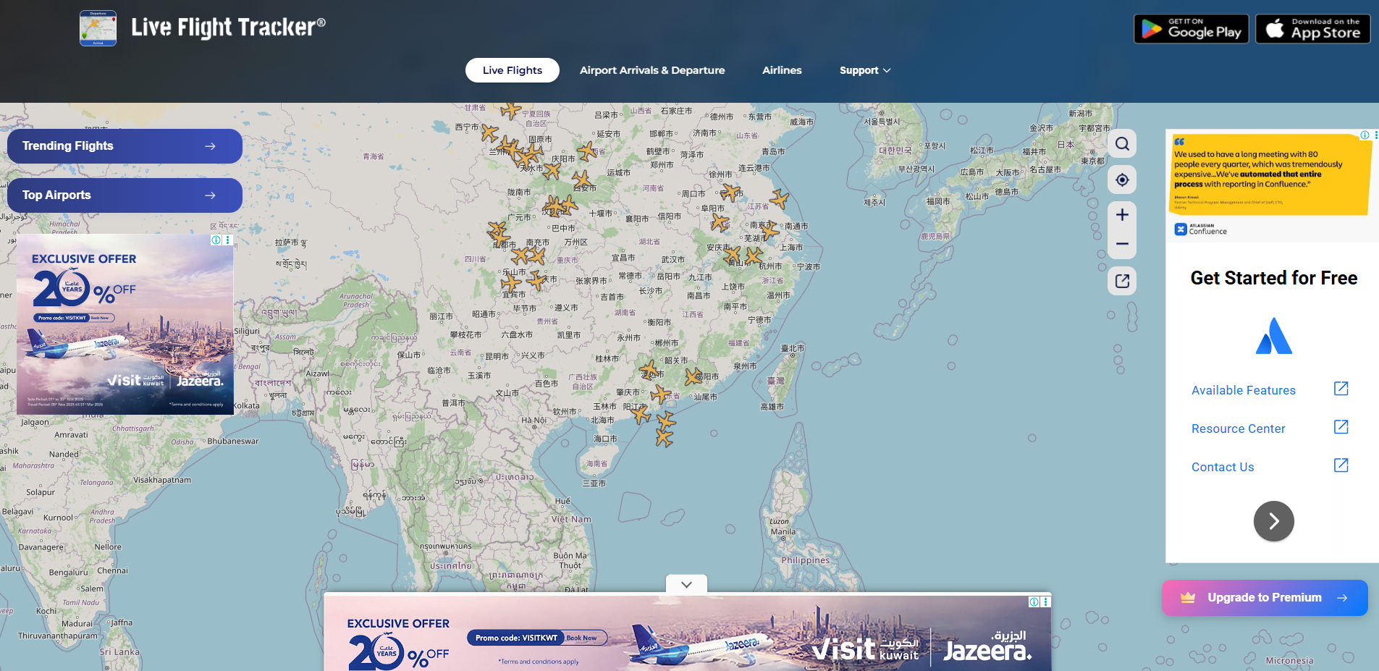The width and height of the screenshot is (1379, 671).
Task: Click the Hà Nội label on the map
Action: 534,420
